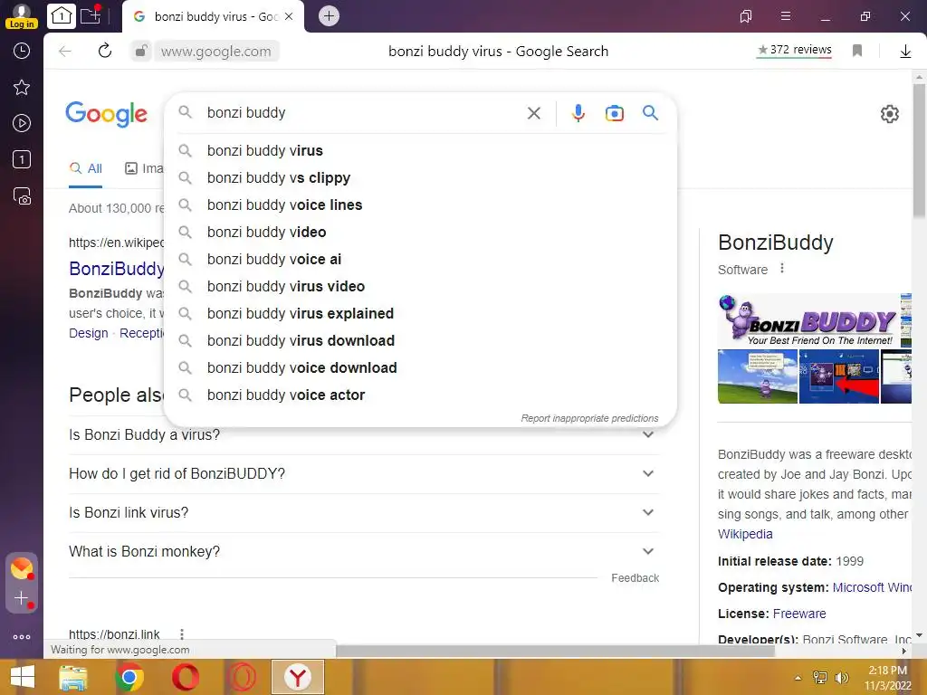Screen dimensions: 927x695
Task: Select suggestion "bonzi buddy video"
Action: point(420,233)
